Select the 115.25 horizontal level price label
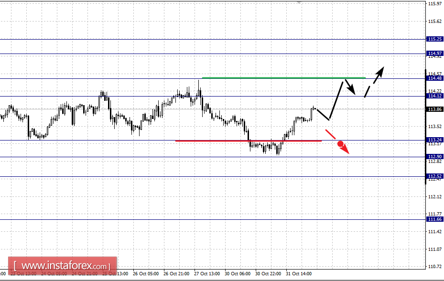 pyautogui.click(x=434, y=39)
